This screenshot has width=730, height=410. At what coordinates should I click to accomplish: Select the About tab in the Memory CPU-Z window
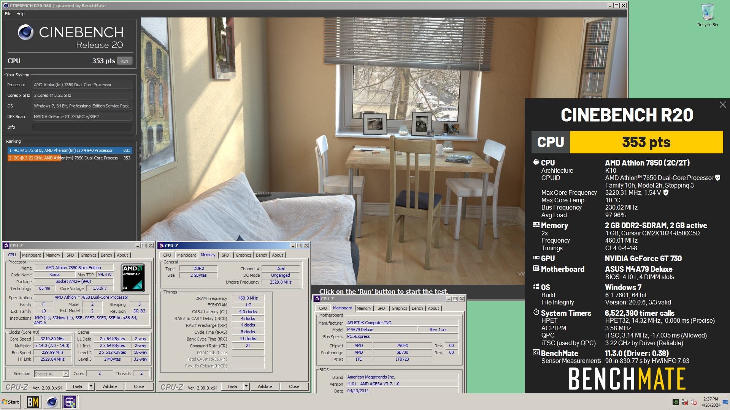(x=278, y=255)
